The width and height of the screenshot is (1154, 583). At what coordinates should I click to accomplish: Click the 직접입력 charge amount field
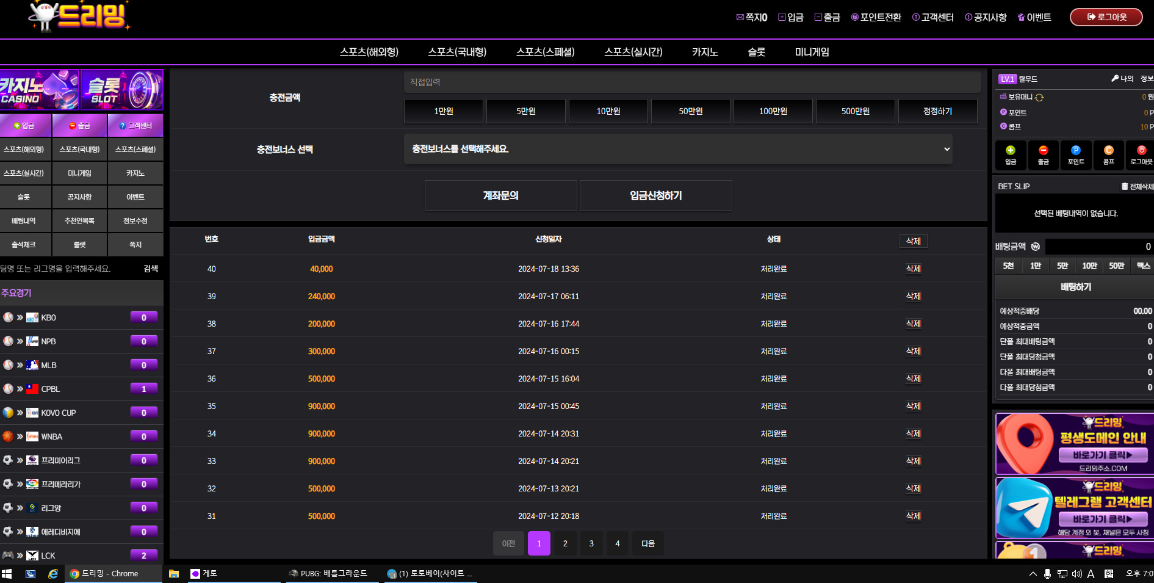pyautogui.click(x=692, y=82)
